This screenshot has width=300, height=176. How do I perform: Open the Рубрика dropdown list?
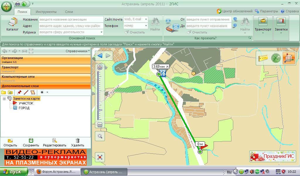[101, 32]
